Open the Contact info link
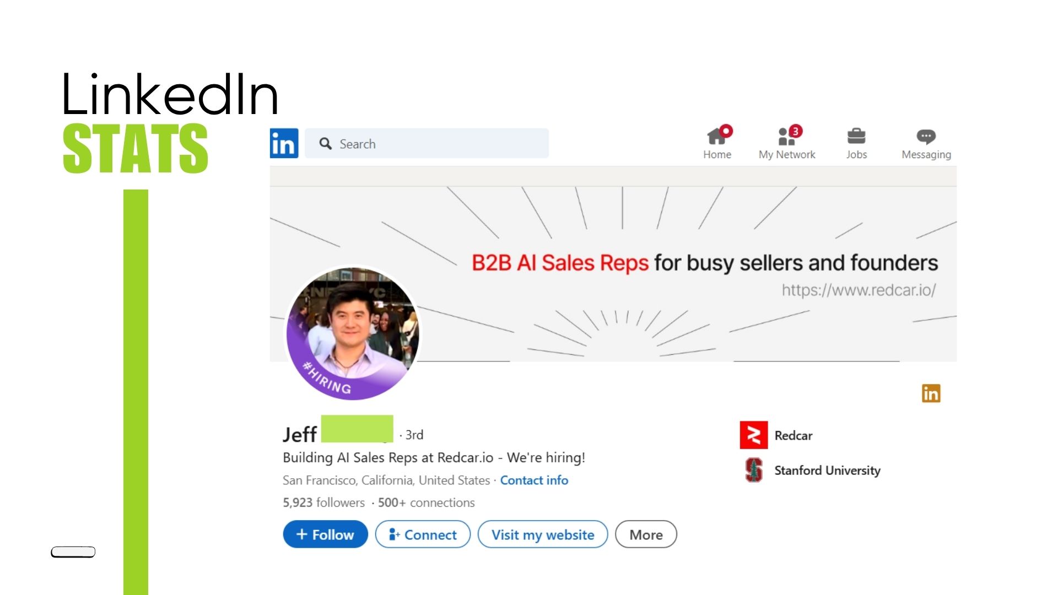1058x595 pixels. tap(534, 480)
